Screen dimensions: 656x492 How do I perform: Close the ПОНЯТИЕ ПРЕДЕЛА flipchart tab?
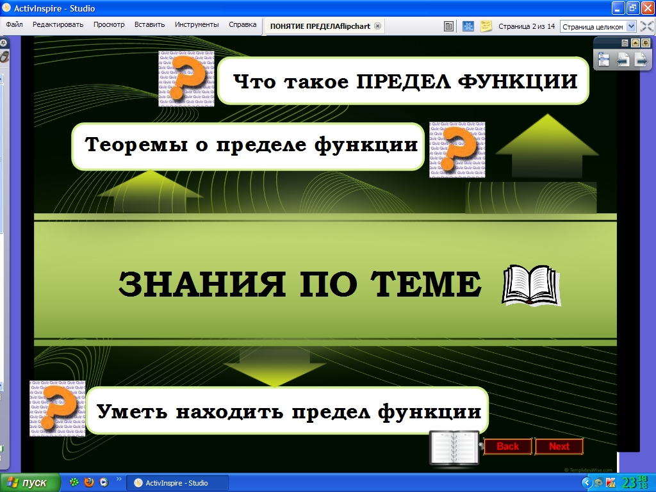pos(377,26)
